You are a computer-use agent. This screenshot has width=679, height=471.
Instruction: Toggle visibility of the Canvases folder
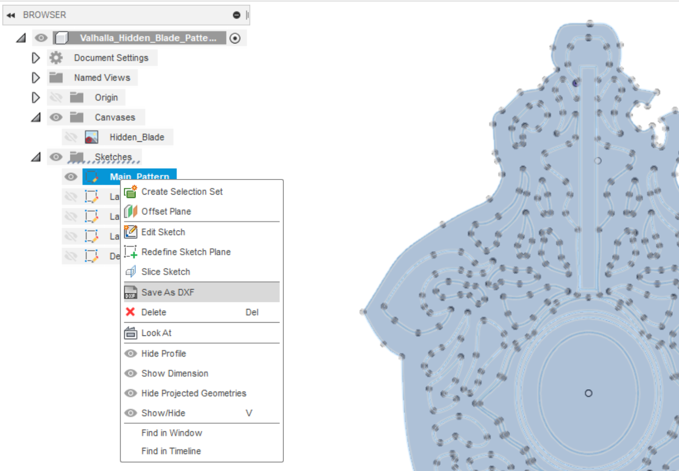tap(56, 117)
